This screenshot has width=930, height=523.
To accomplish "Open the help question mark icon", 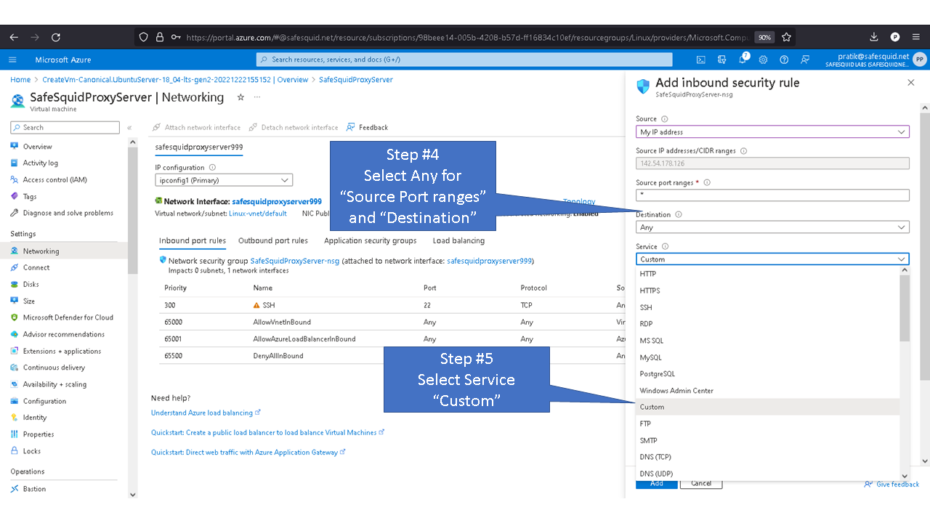I will click(784, 60).
